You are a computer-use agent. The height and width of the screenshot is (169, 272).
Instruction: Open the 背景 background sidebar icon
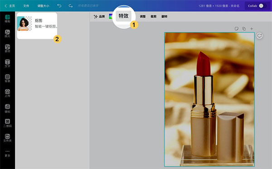7,78
